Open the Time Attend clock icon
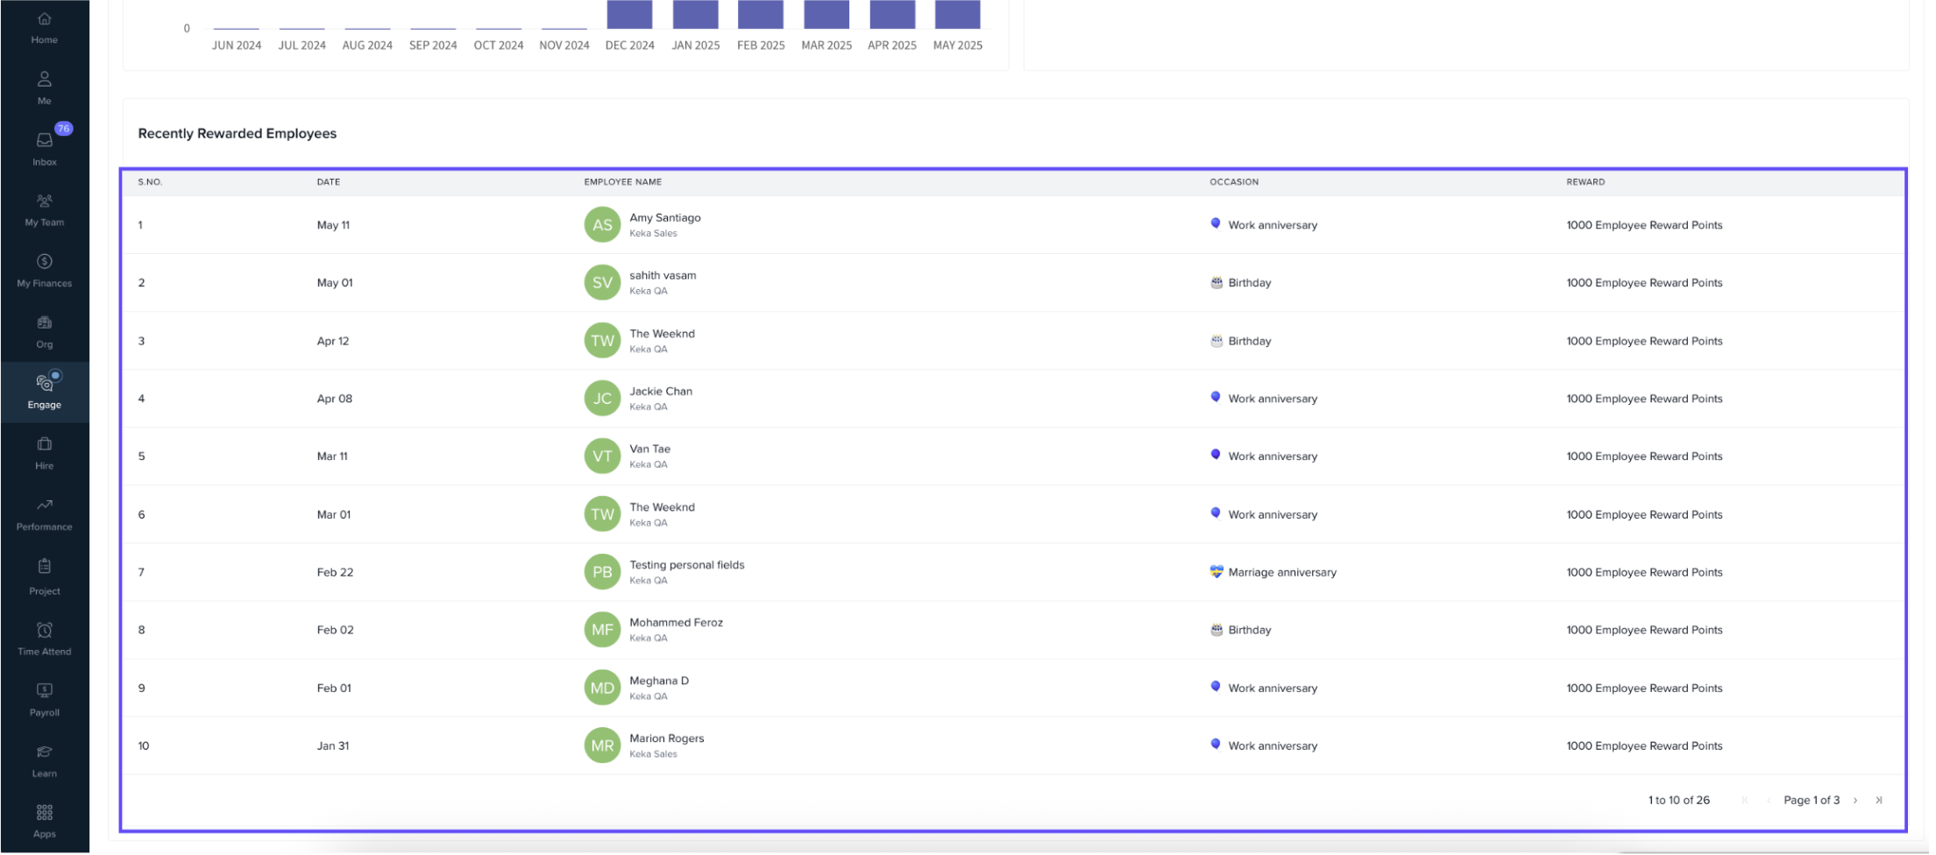The height and width of the screenshot is (855, 1936). pyautogui.click(x=44, y=631)
